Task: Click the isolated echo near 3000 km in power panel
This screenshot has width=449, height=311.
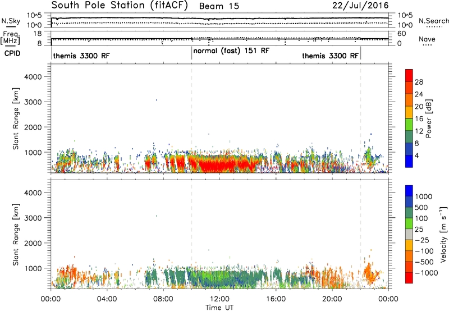Action: pos(157,100)
